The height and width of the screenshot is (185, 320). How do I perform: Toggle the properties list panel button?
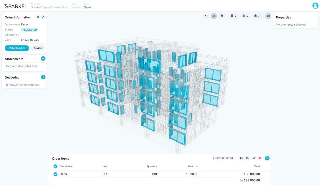point(268,16)
